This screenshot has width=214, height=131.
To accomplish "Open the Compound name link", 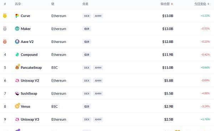I will click(29, 55).
